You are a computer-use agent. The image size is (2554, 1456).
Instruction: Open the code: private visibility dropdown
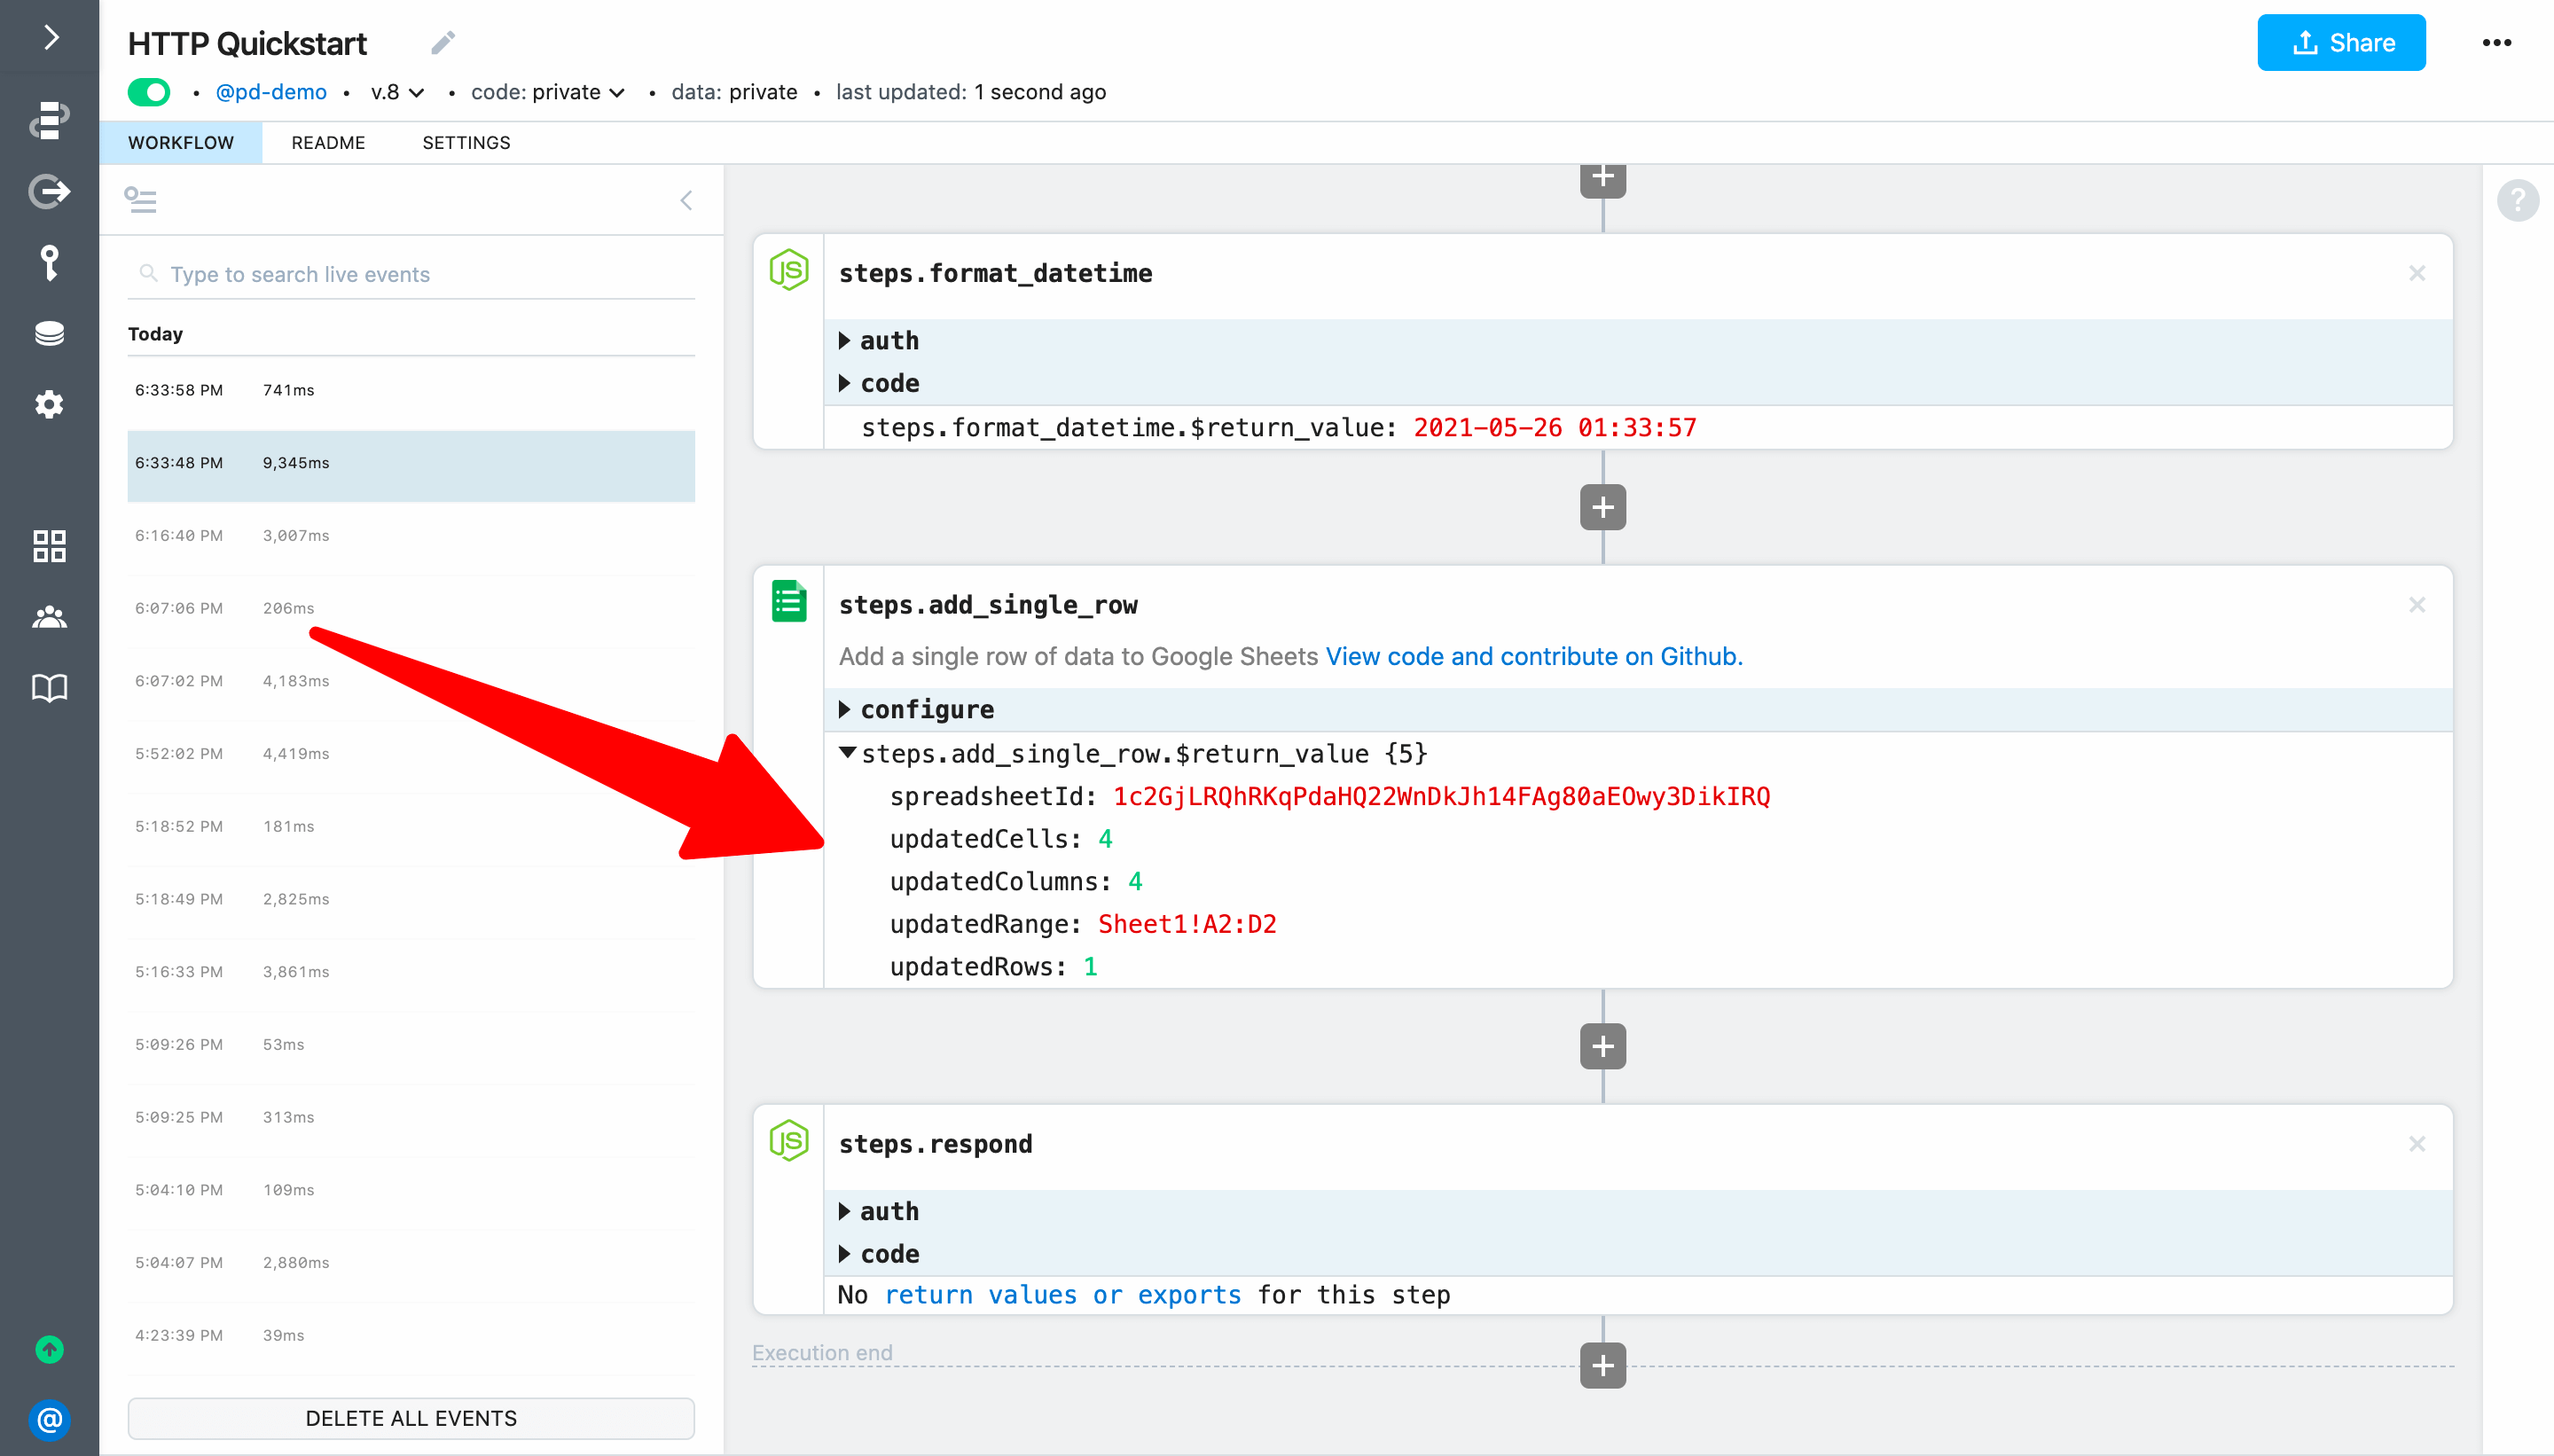tap(548, 92)
